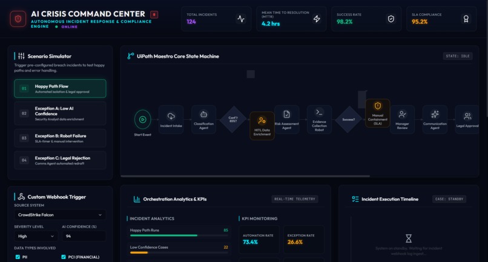Click the Low Confidence Cases count 22
The image size is (488, 262).
click(x=226, y=247)
